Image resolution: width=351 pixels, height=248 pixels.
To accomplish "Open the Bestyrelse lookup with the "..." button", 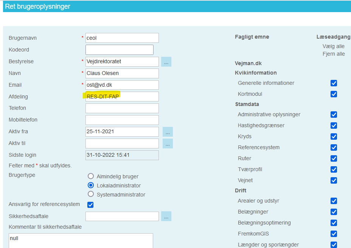I will (x=166, y=61).
